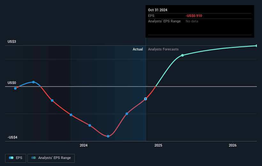Toggle the Analysts' EPS Range legend button
This screenshot has height=166, width=262.
pos(51,158)
